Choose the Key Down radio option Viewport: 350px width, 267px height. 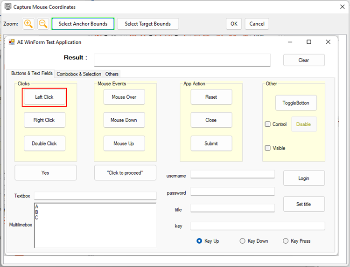[x=242, y=241]
